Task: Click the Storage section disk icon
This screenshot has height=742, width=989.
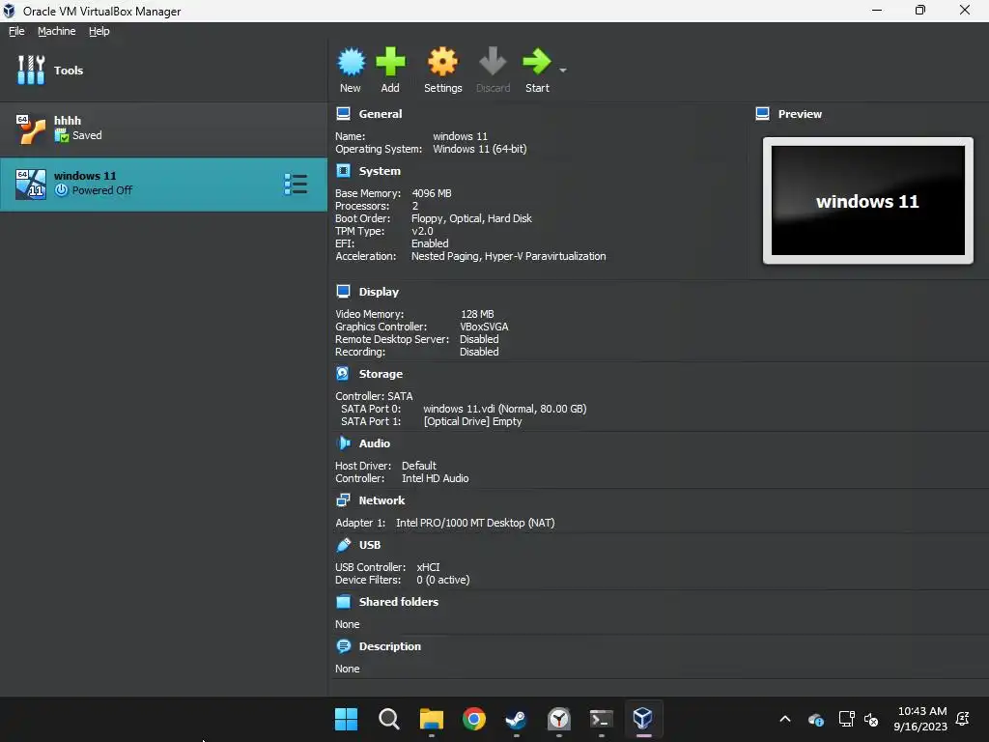Action: click(x=343, y=374)
